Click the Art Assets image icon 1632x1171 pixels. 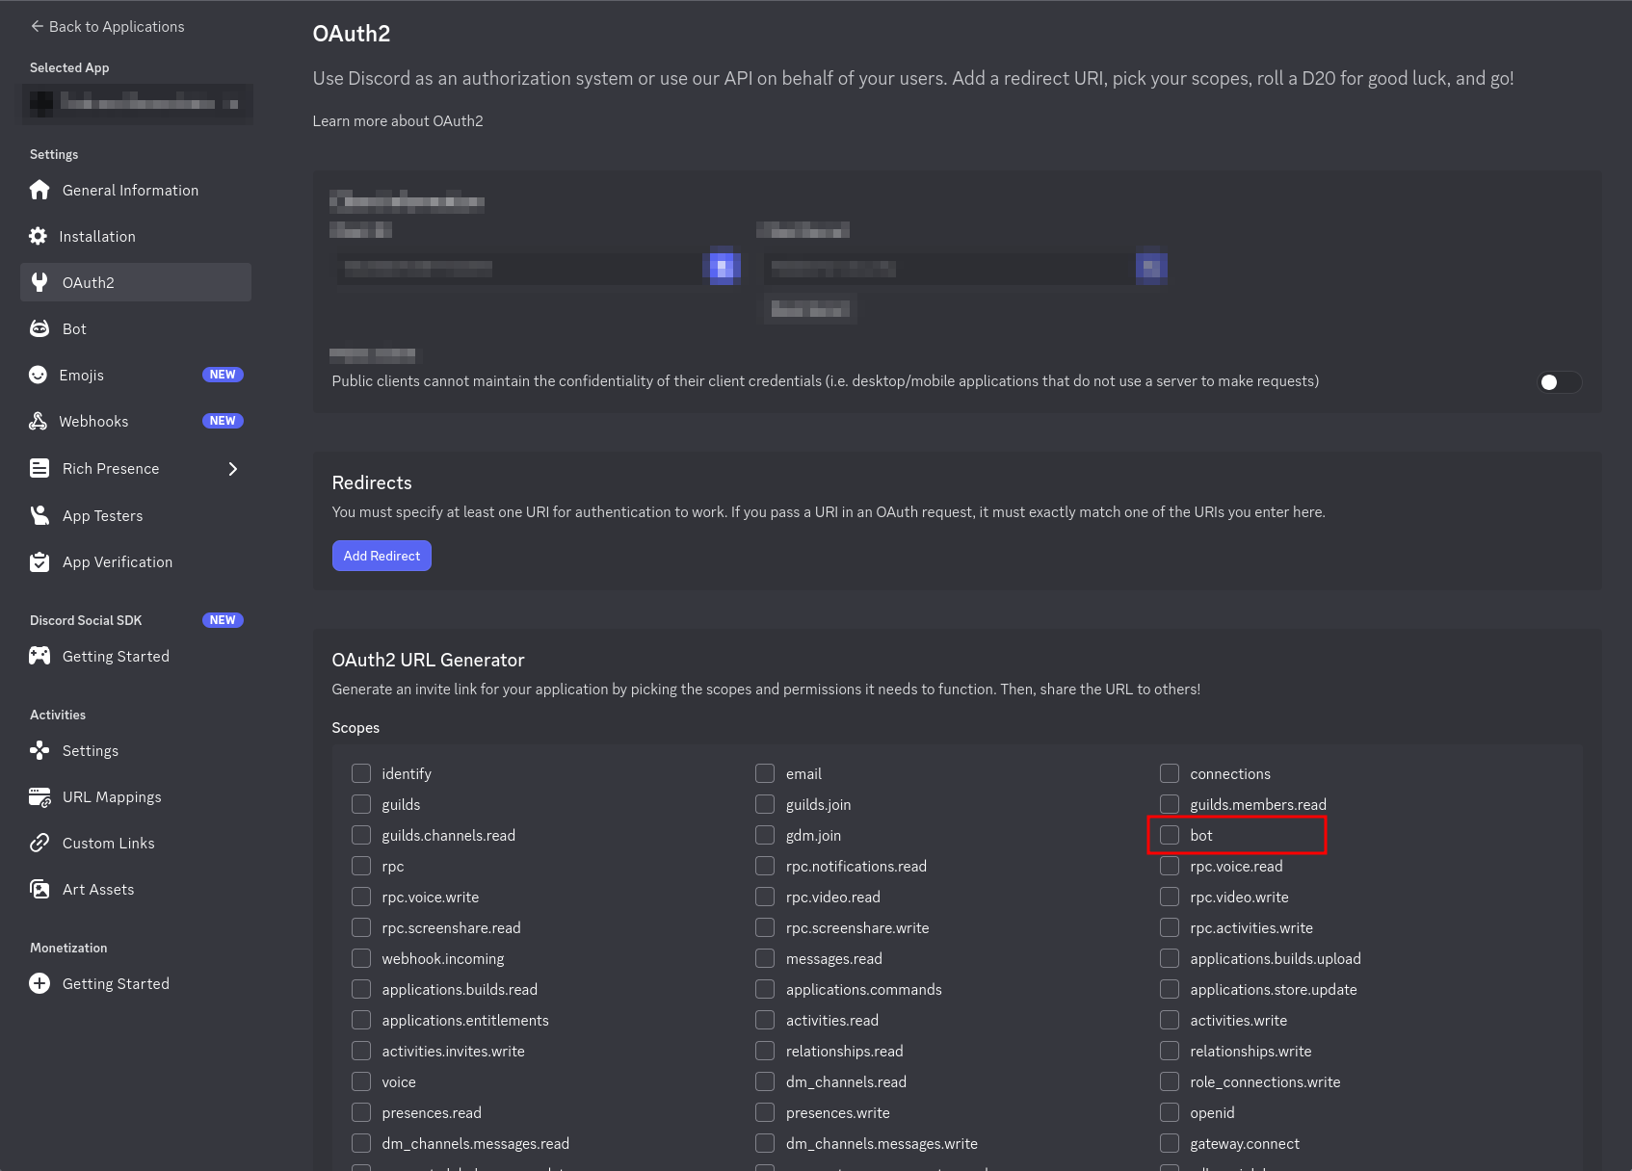(x=39, y=889)
